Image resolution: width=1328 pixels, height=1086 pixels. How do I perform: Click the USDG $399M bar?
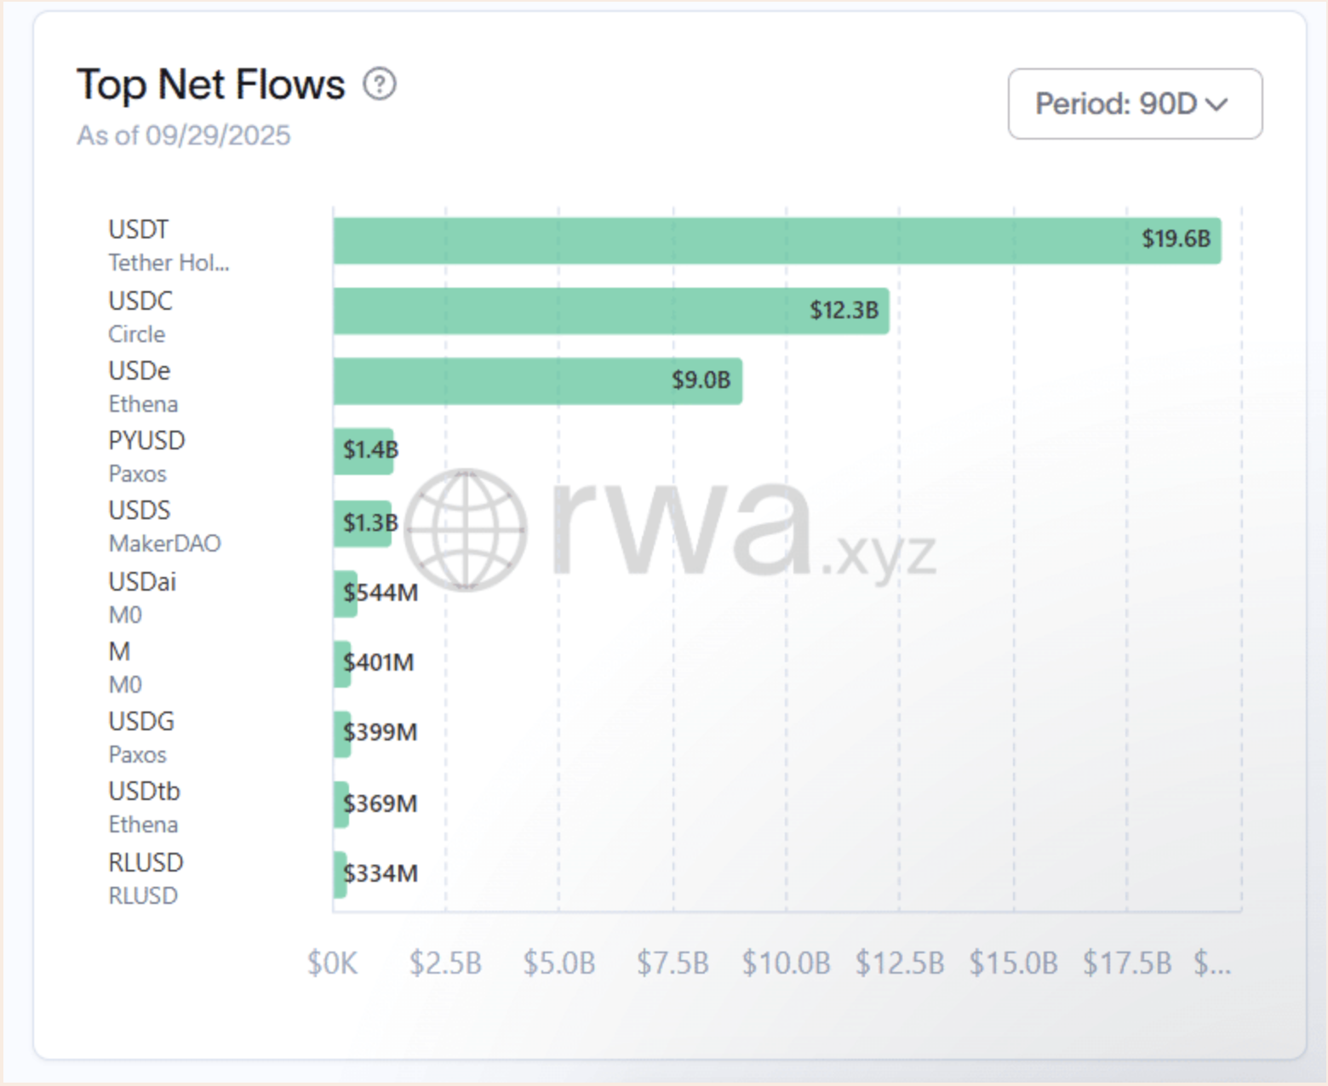[x=342, y=734]
